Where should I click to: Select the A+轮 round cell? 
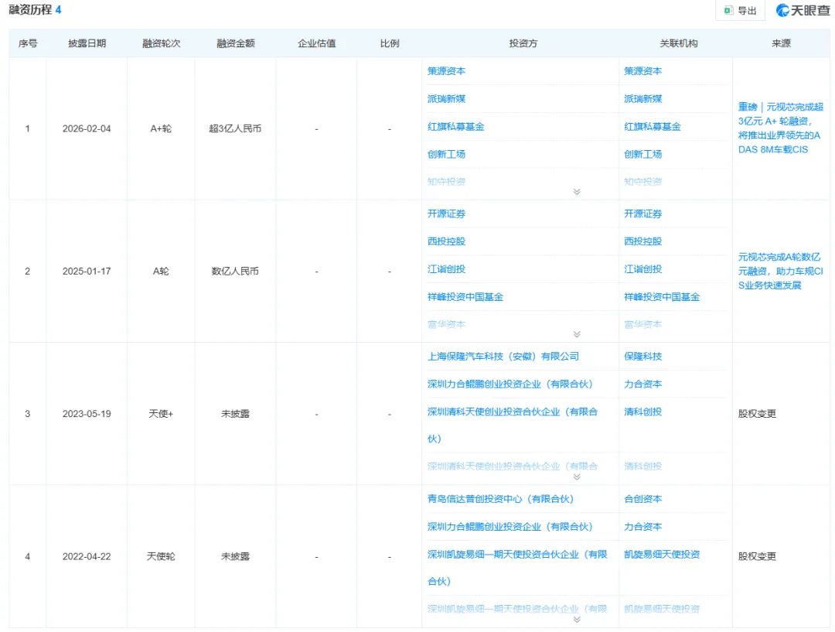coord(161,128)
